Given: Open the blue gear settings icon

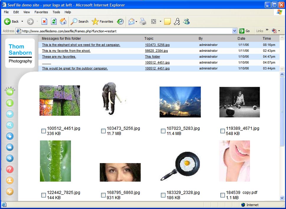Looking at the screenshot, I should [x=10, y=158].
